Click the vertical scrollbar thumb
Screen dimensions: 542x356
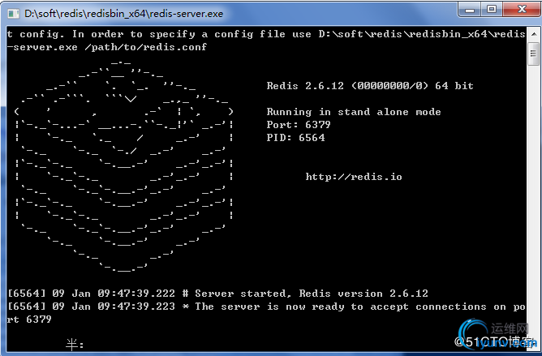coord(533,54)
